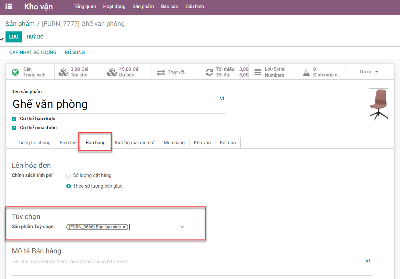This screenshot has height=279, width=400.
Task: Open the 'Sản phẩm Tuỳ chọn' dropdown arrow
Action: pos(182,227)
